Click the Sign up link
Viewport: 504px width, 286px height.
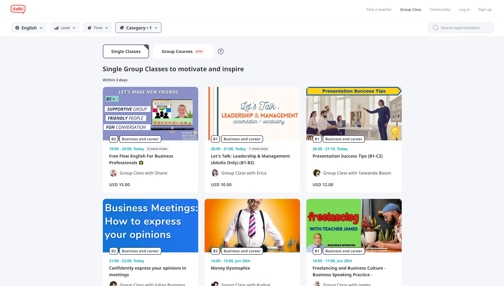485,10
